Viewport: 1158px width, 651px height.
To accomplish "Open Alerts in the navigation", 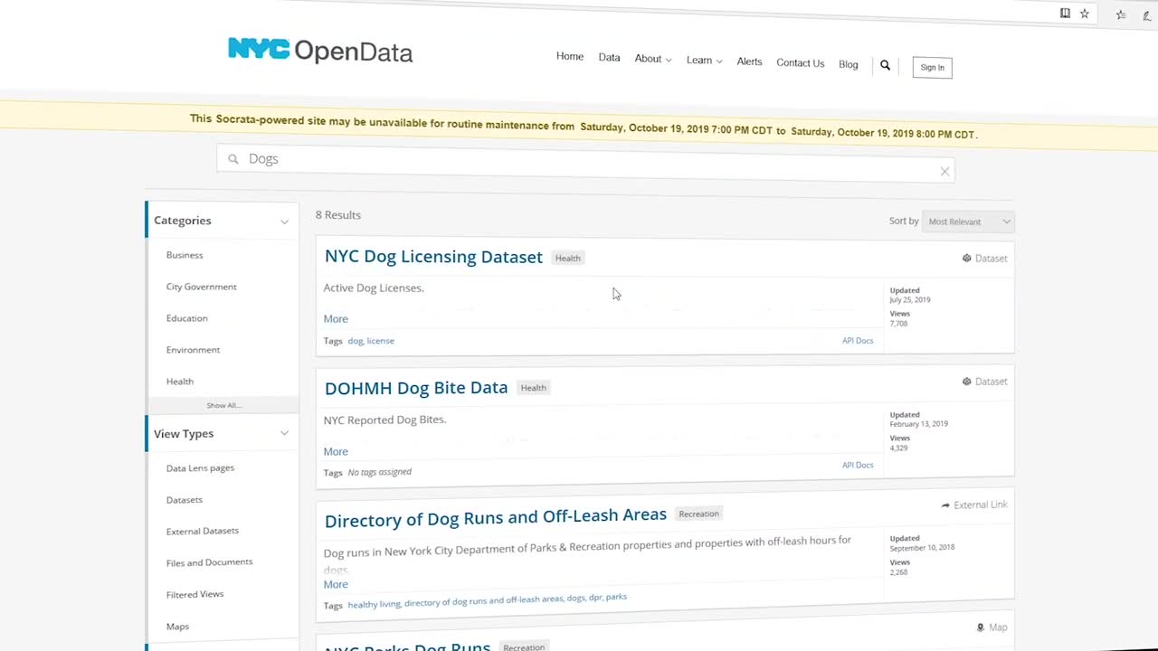I will 749,61.
